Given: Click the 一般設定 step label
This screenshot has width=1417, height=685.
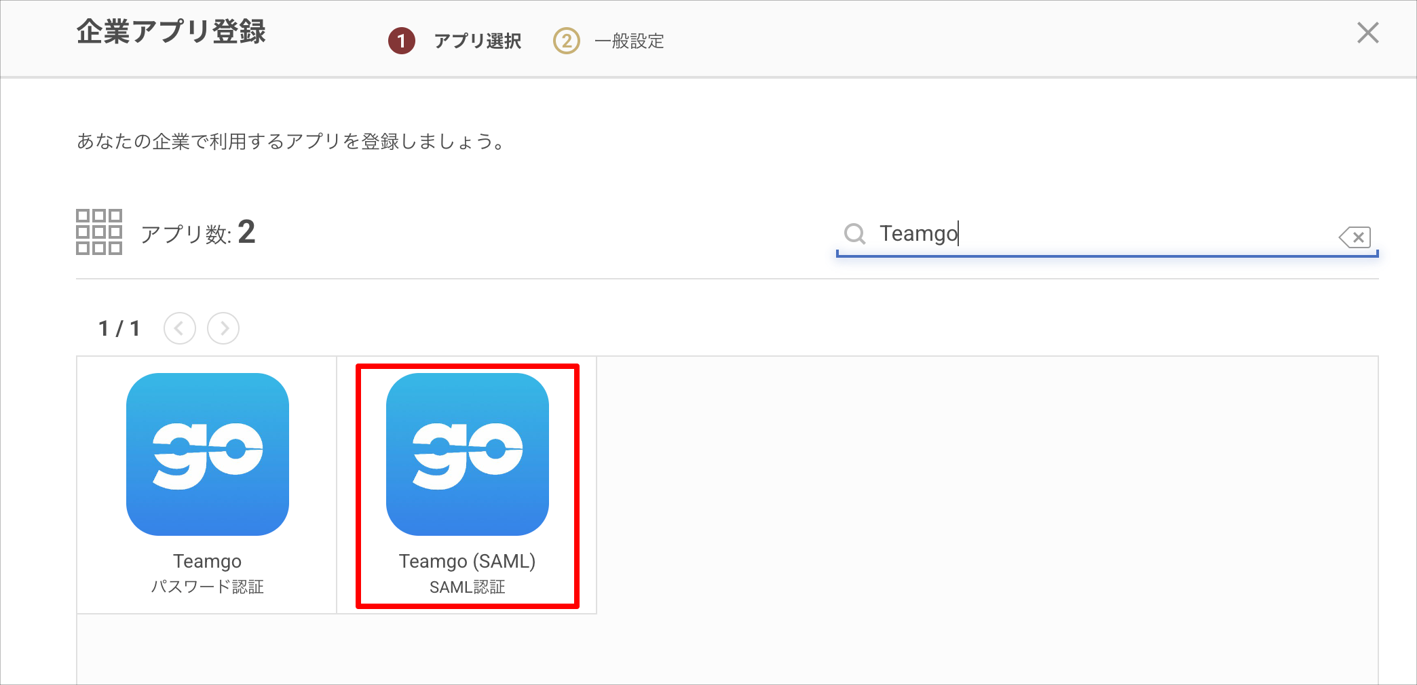Looking at the screenshot, I should tap(629, 41).
